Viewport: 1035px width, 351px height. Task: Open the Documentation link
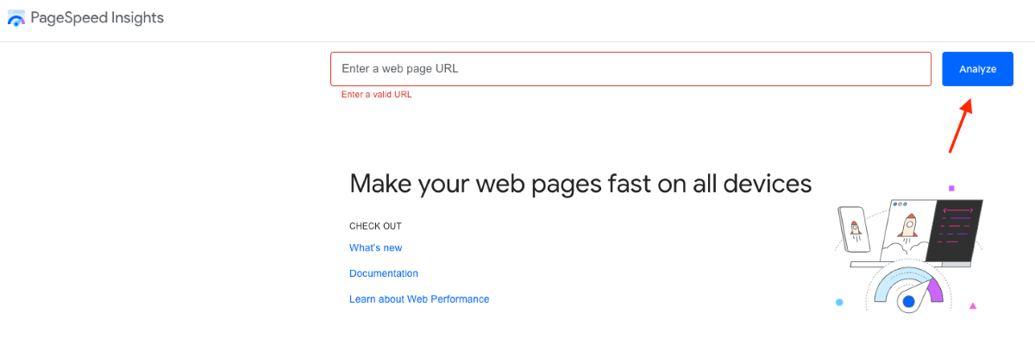click(384, 273)
